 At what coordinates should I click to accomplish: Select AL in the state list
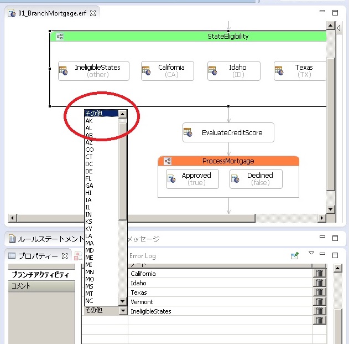[102, 128]
